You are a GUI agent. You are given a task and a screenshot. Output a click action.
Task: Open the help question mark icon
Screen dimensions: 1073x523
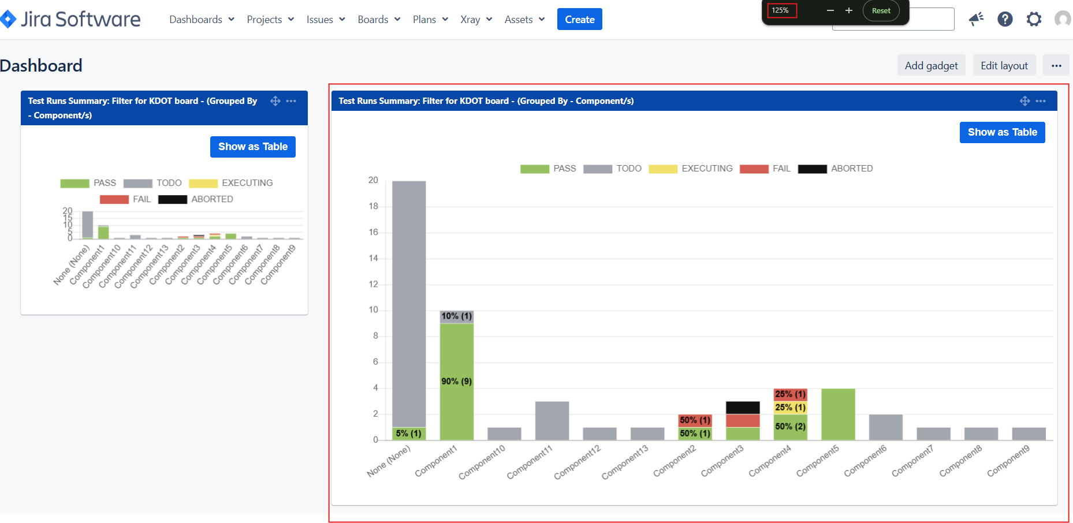tap(1005, 19)
